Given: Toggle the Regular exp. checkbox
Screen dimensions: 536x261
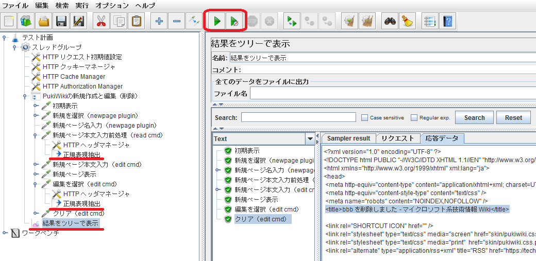Looking at the screenshot, I should pyautogui.click(x=414, y=118).
